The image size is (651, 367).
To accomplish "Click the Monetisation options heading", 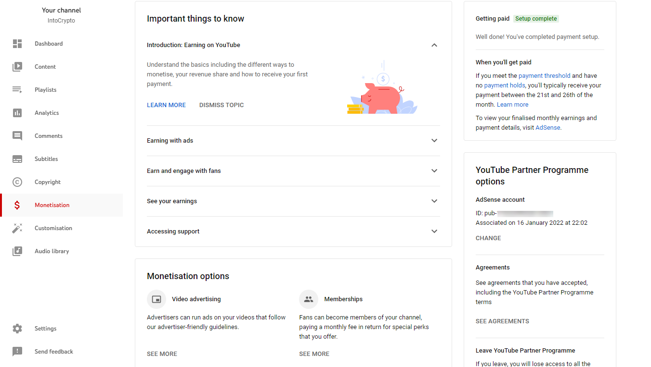I will [x=188, y=276].
